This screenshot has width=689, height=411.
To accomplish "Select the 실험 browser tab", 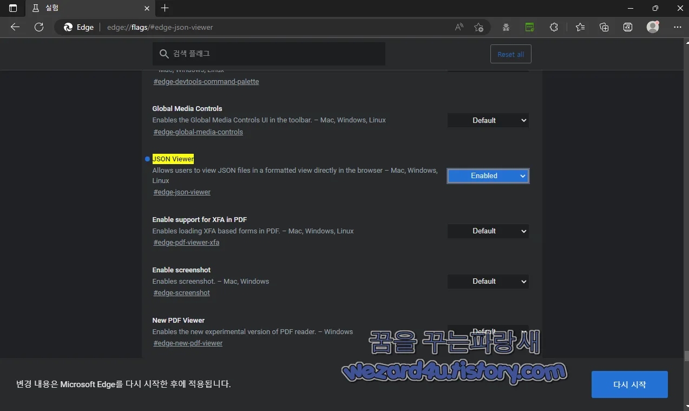I will (90, 8).
